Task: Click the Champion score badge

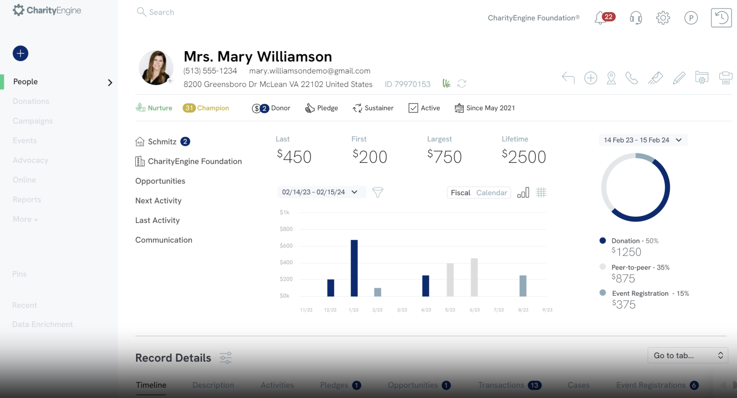Action: (x=206, y=108)
